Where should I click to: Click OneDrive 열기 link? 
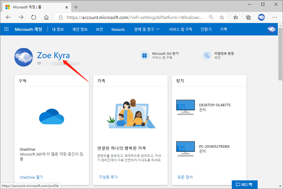tap(31, 177)
